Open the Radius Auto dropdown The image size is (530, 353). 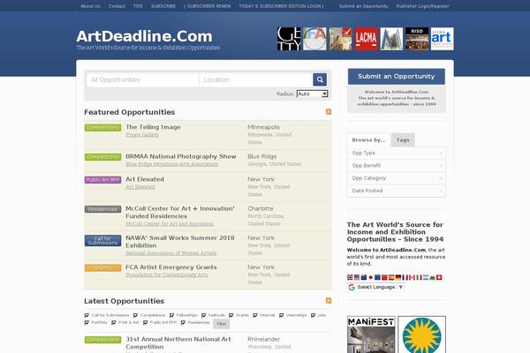[312, 94]
